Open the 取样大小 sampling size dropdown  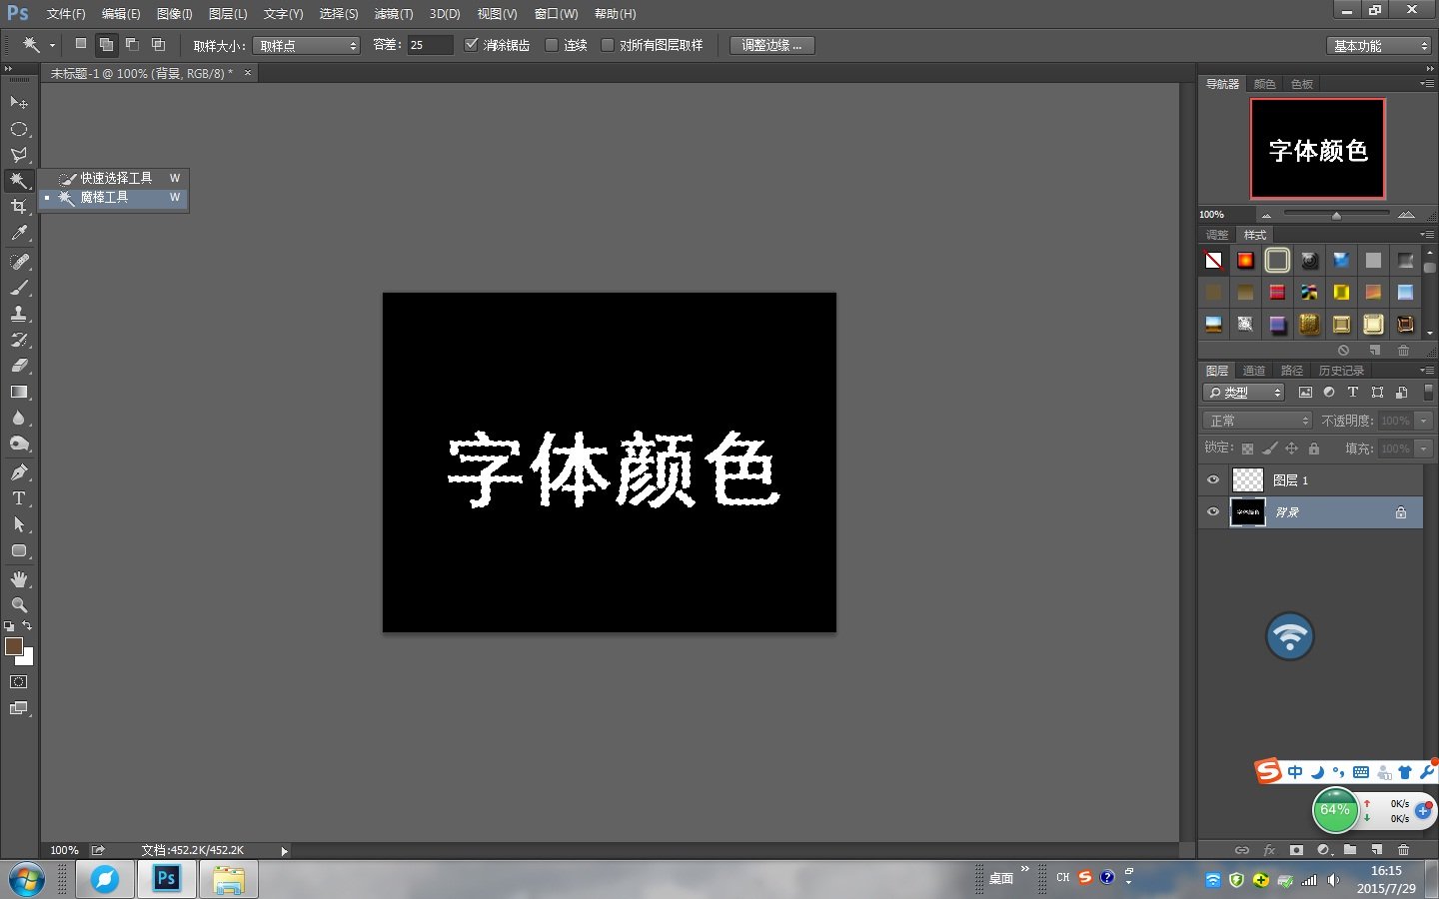pos(306,45)
